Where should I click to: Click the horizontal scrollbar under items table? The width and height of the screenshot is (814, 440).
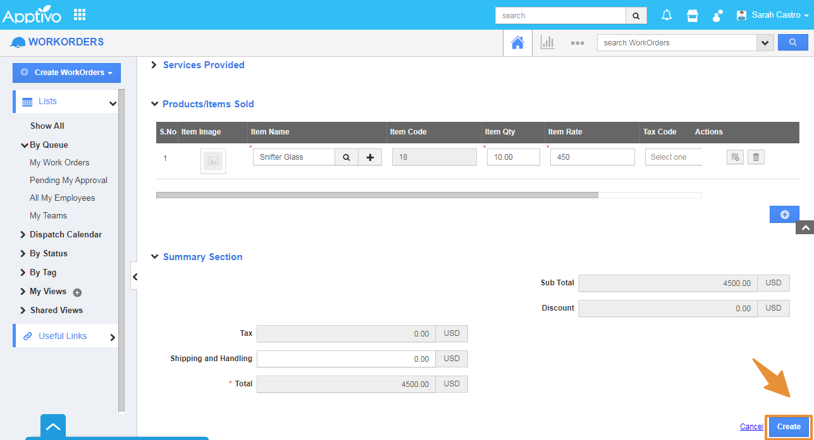pos(377,195)
